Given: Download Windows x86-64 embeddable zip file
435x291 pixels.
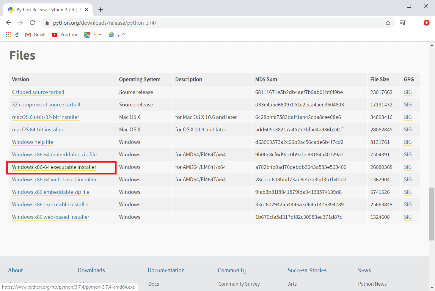Looking at the screenshot, I should point(54,155).
